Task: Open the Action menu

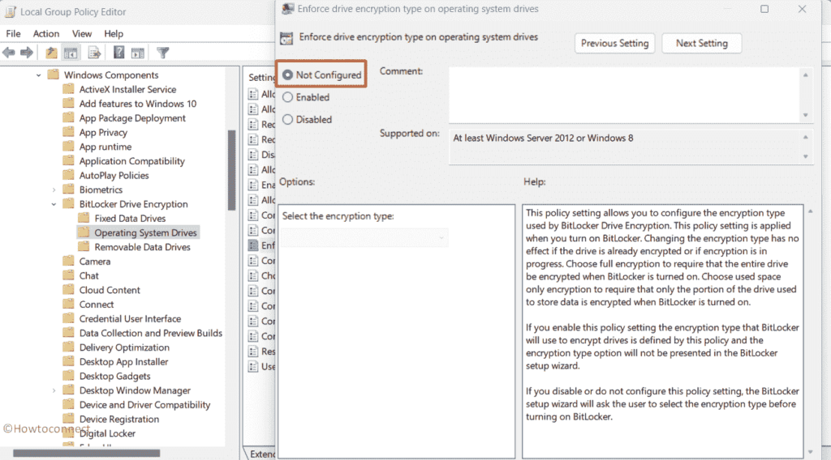Action: point(46,33)
